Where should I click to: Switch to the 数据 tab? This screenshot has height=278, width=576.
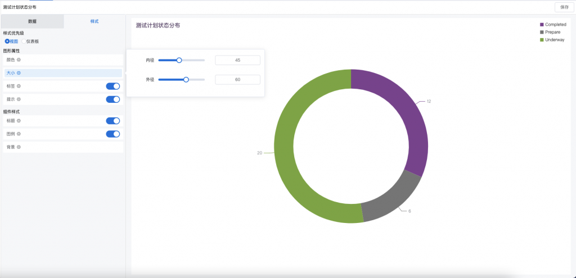[x=32, y=21]
